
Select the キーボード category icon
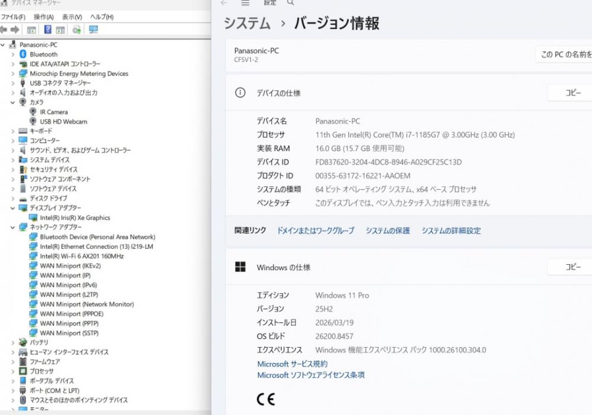(x=23, y=131)
